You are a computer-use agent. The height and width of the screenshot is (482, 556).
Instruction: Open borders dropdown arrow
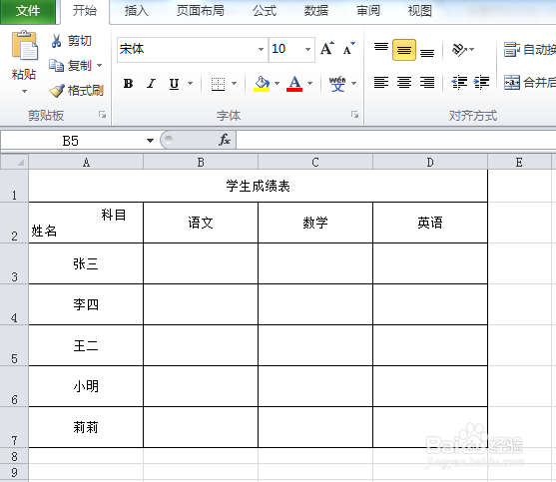[x=234, y=84]
